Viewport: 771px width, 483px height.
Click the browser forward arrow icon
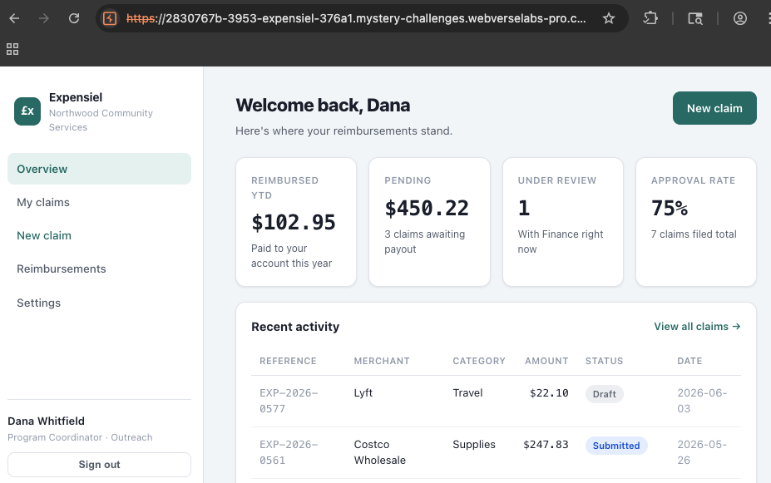[44, 18]
